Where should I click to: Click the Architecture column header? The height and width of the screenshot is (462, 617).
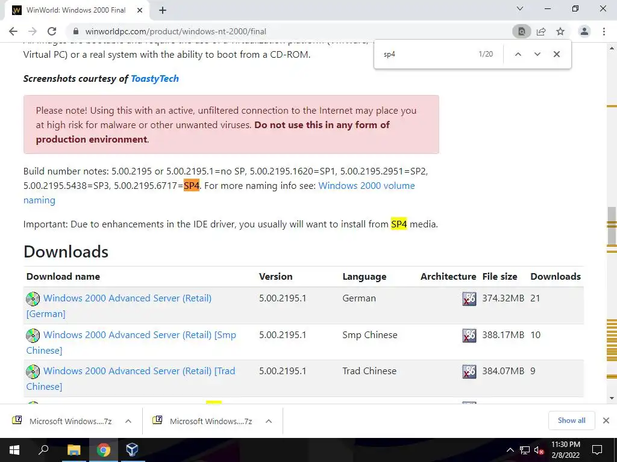tap(448, 277)
